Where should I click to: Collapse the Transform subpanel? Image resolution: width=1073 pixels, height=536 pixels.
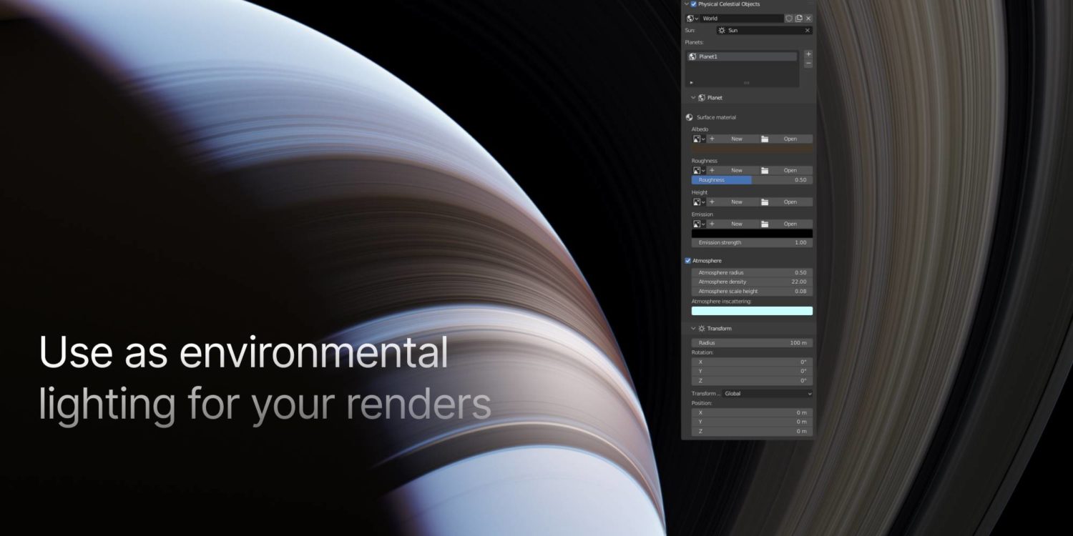693,329
